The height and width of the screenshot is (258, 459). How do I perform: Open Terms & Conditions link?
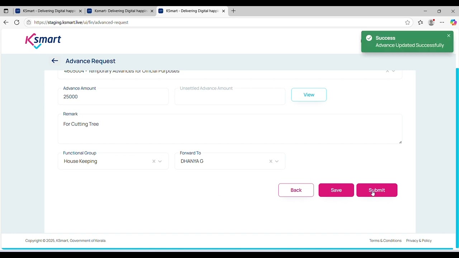[x=385, y=240]
